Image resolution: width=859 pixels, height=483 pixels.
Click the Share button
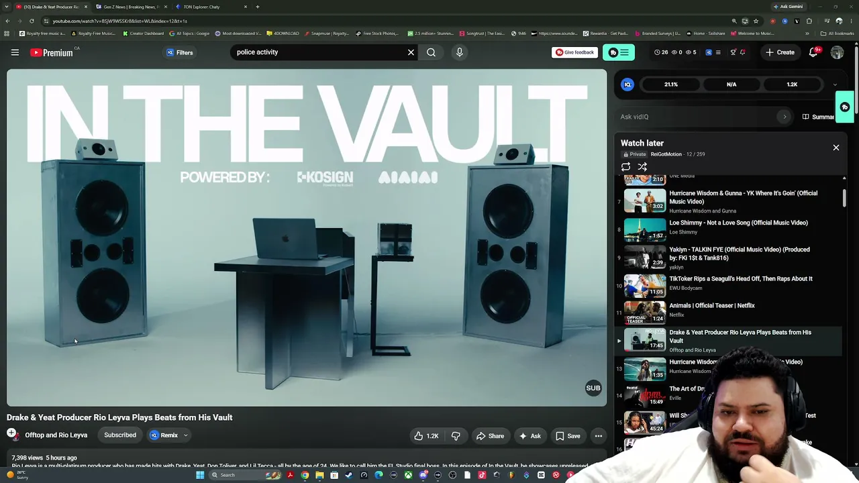click(490, 436)
